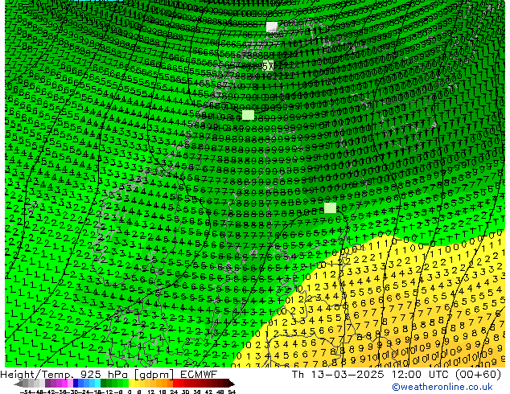The image size is (510, 394).
Task: Select the bright yellow swatch in the legend
Action: click(131, 384)
